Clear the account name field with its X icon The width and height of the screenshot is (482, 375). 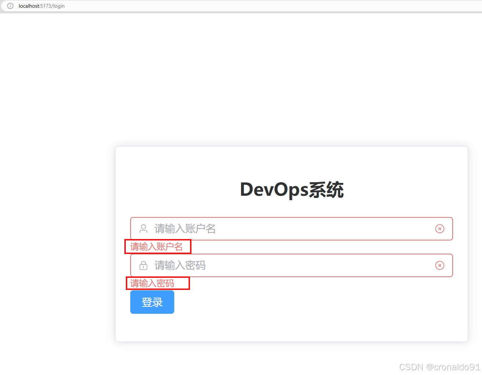(x=440, y=229)
